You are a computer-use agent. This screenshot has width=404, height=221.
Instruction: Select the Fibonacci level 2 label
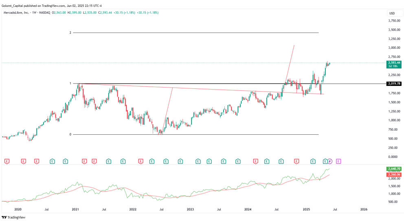(70, 33)
